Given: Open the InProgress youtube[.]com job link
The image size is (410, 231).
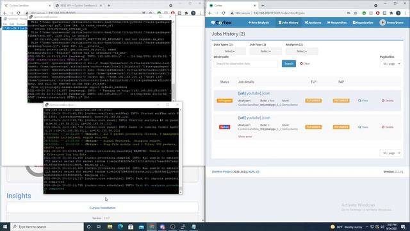Looking at the screenshot, I should pos(254,93).
